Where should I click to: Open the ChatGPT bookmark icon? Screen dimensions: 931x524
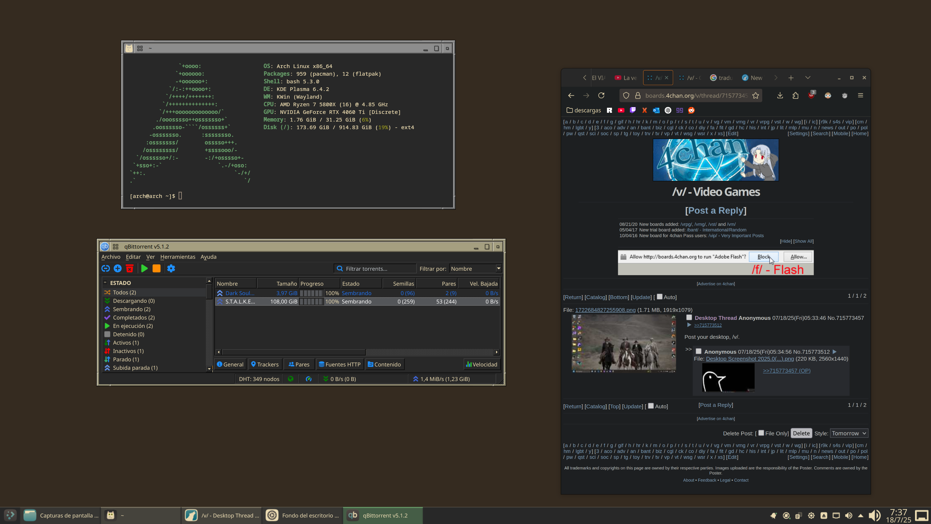click(x=668, y=110)
